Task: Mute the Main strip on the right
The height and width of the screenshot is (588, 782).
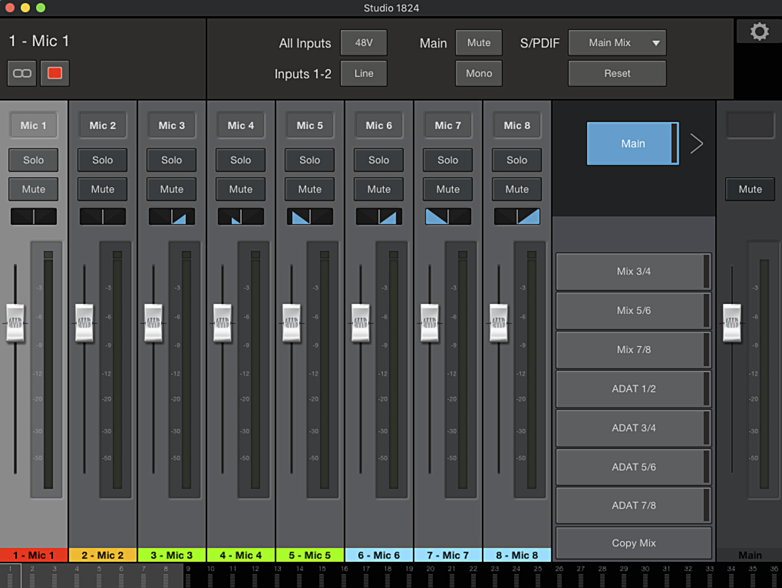Action: pyautogui.click(x=750, y=189)
